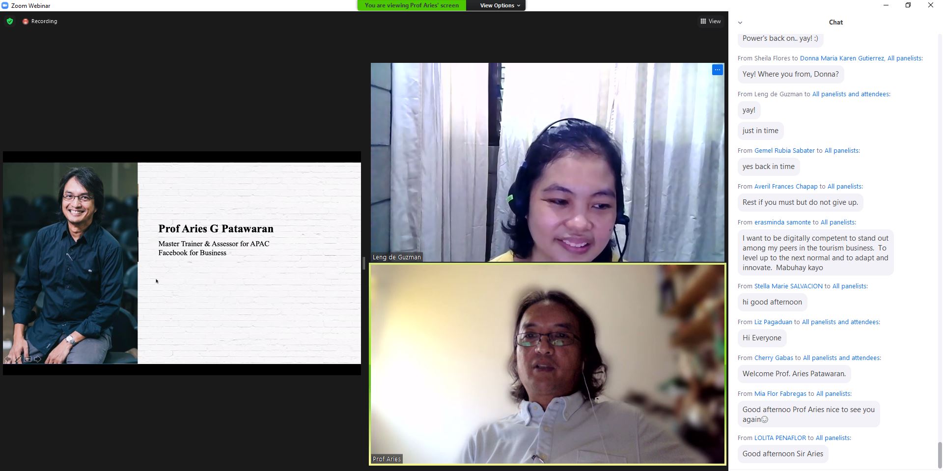Click sender name Stella Marie SALVACION
Screen dimensions: 943x471
788,286
